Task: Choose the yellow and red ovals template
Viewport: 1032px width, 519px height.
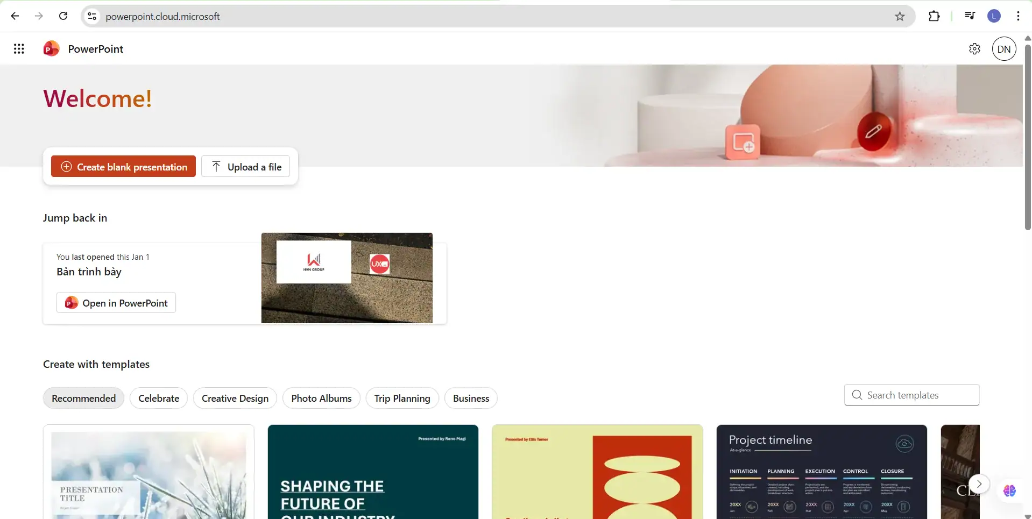Action: click(x=597, y=472)
